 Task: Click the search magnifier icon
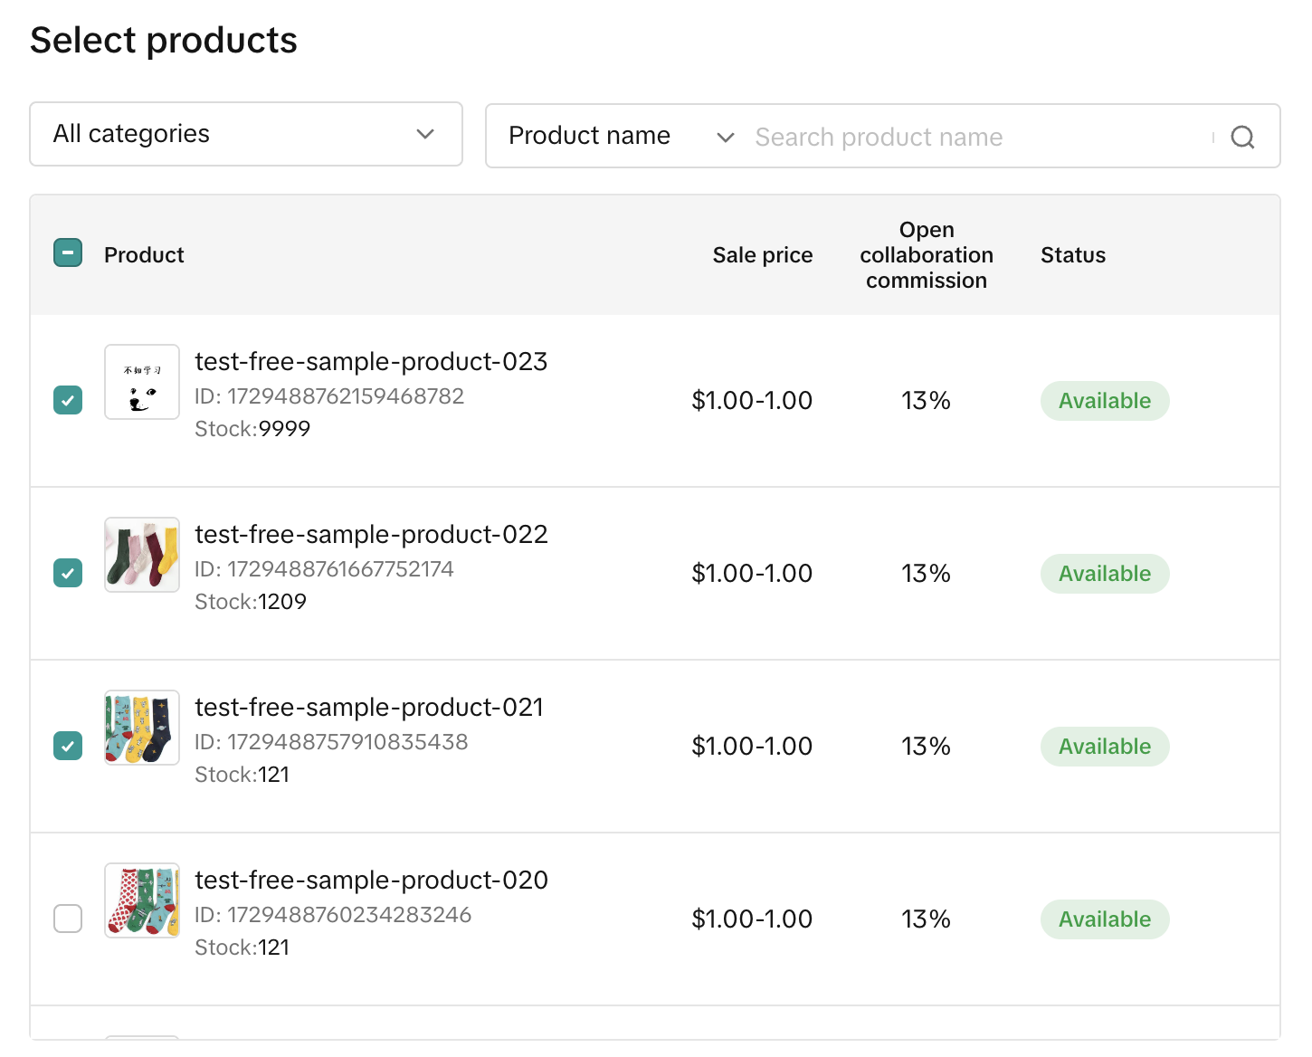(x=1242, y=137)
